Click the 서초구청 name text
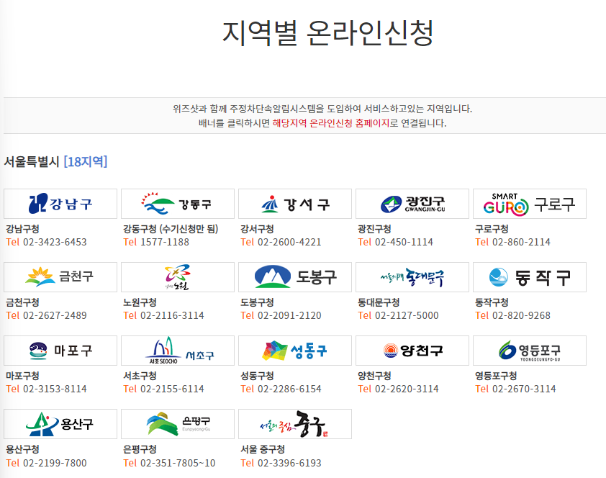This screenshot has height=478, width=606. coord(140,376)
